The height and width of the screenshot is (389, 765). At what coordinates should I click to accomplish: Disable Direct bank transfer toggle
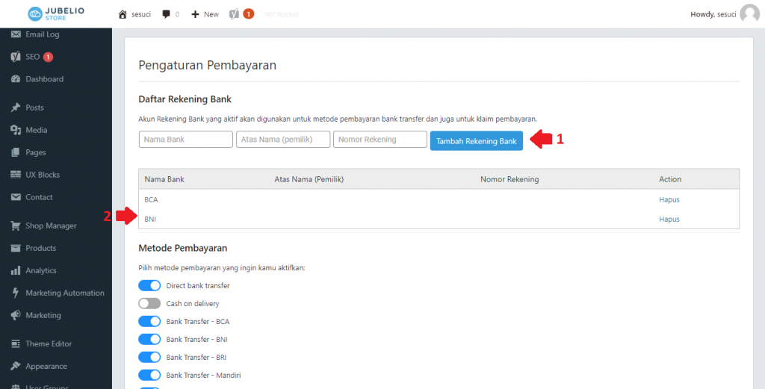[149, 286]
